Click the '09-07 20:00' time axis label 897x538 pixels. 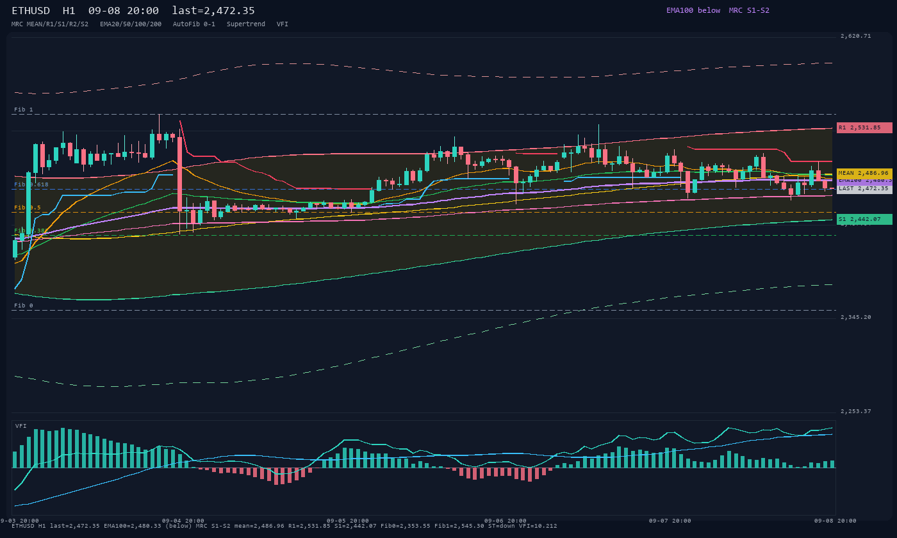(670, 521)
